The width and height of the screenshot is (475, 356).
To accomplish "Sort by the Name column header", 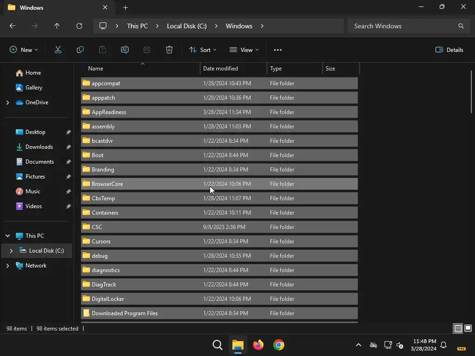I will pyautogui.click(x=141, y=69).
